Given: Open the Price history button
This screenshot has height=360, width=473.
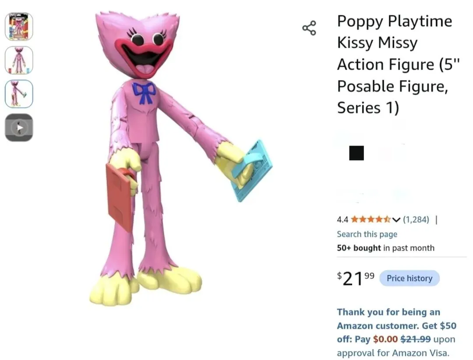Looking at the screenshot, I should point(409,278).
